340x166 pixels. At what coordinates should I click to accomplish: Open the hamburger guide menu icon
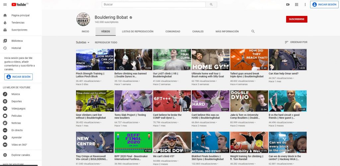(x=5, y=4)
